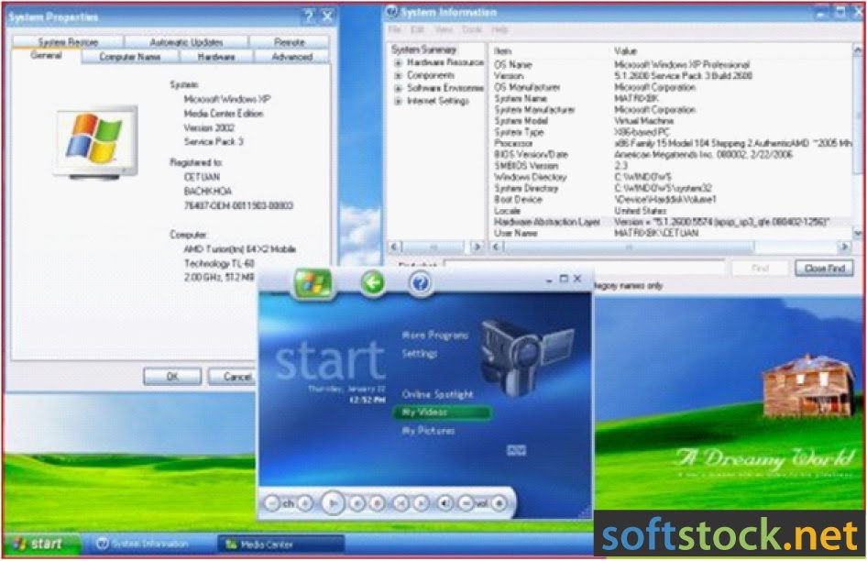Select the BIOS Version/Date row
This screenshot has height=561, width=867.
click(672, 154)
